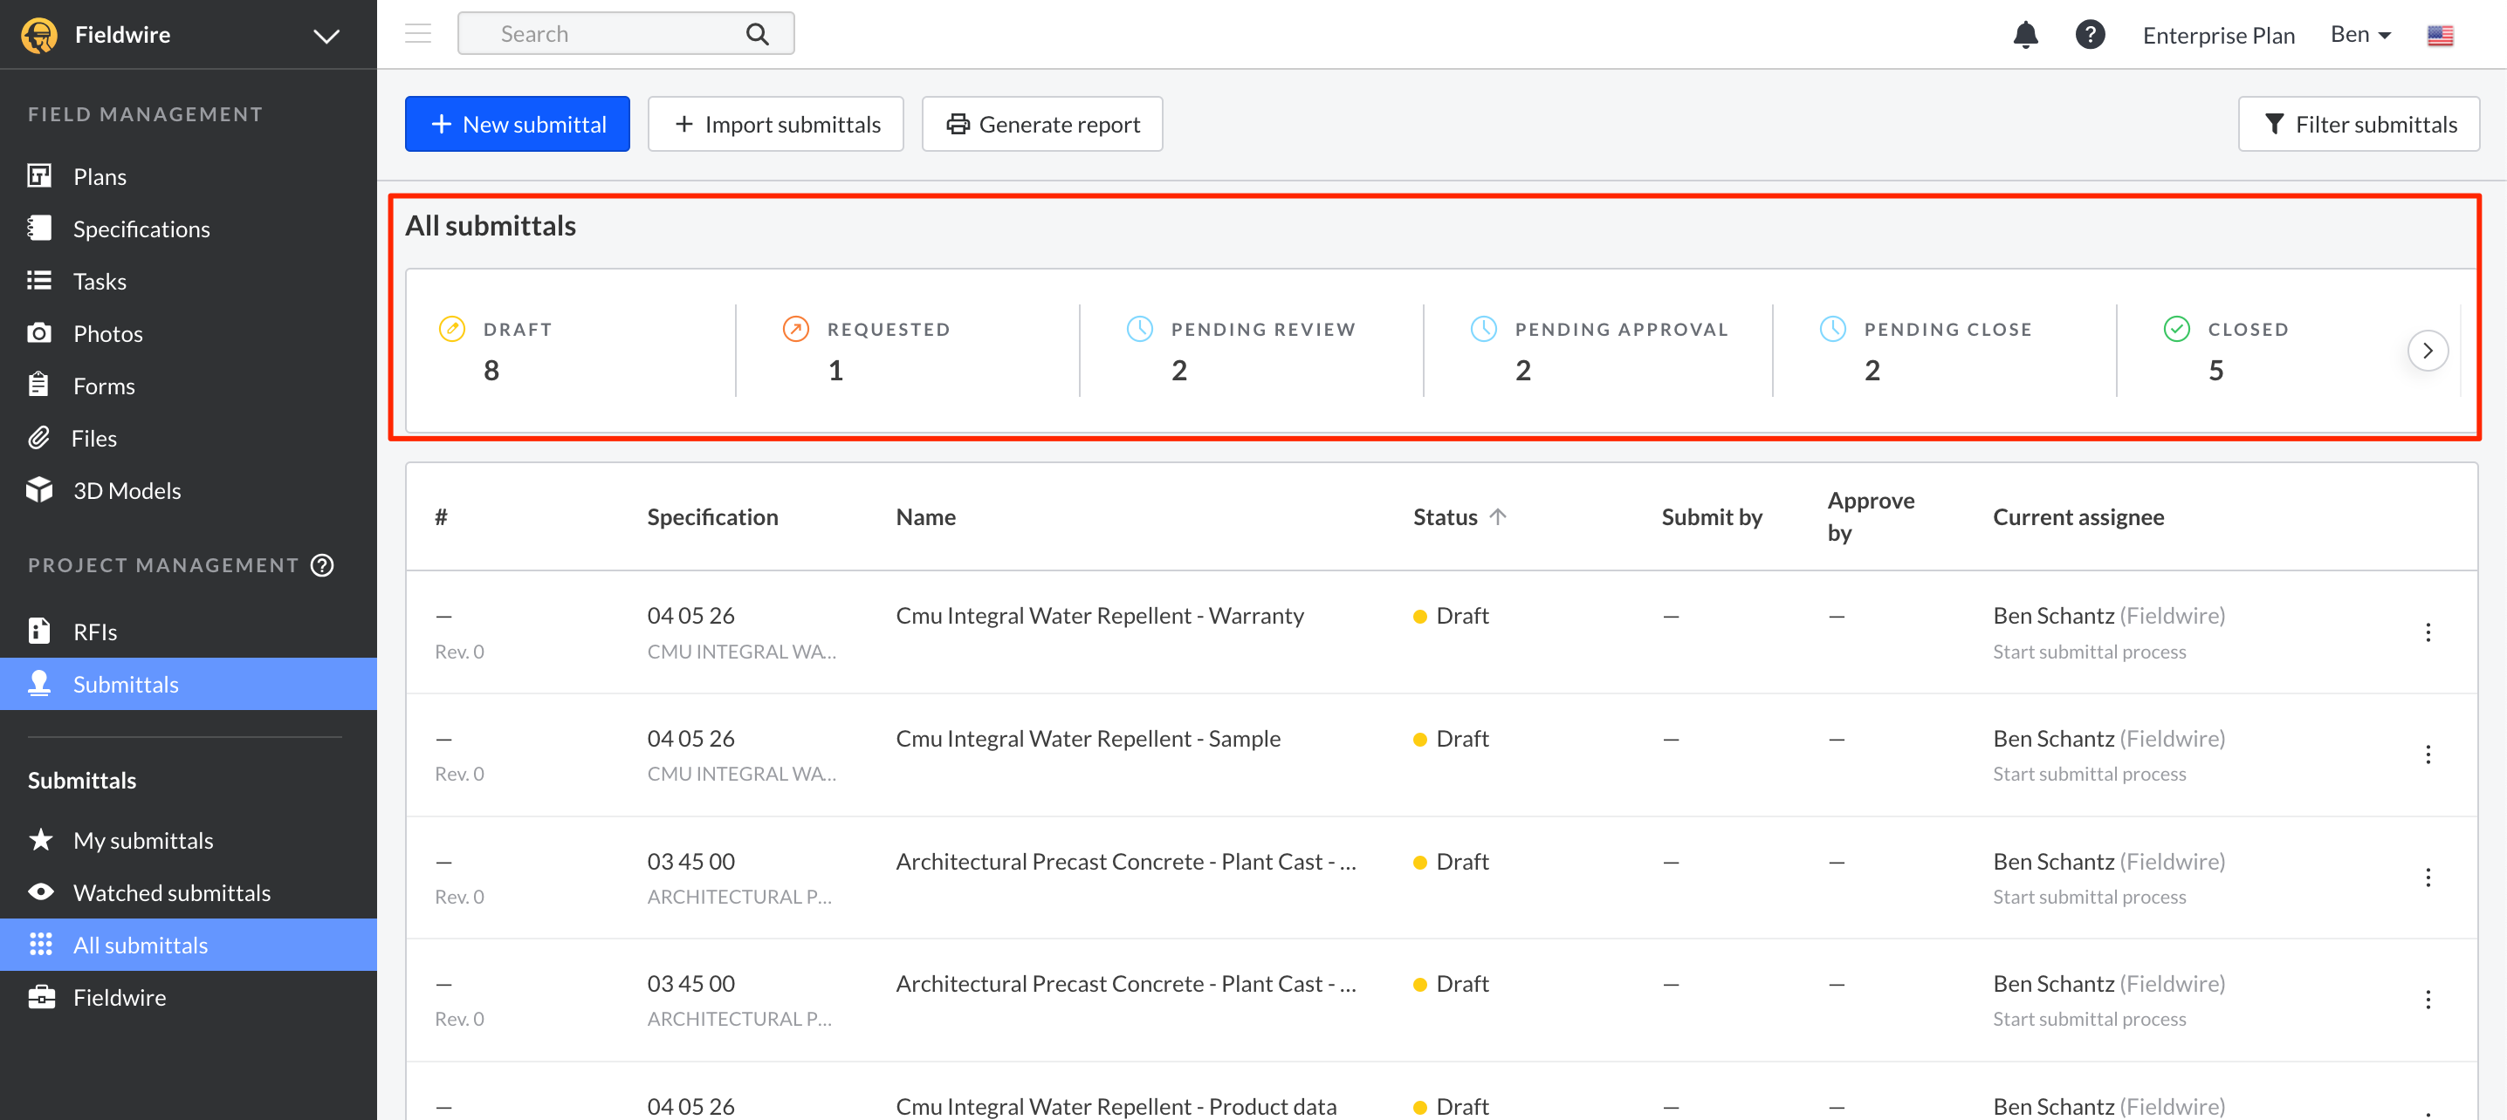Filter by Pending Approval count 2
Screen dimensions: 2507x1120
[x=1598, y=350]
